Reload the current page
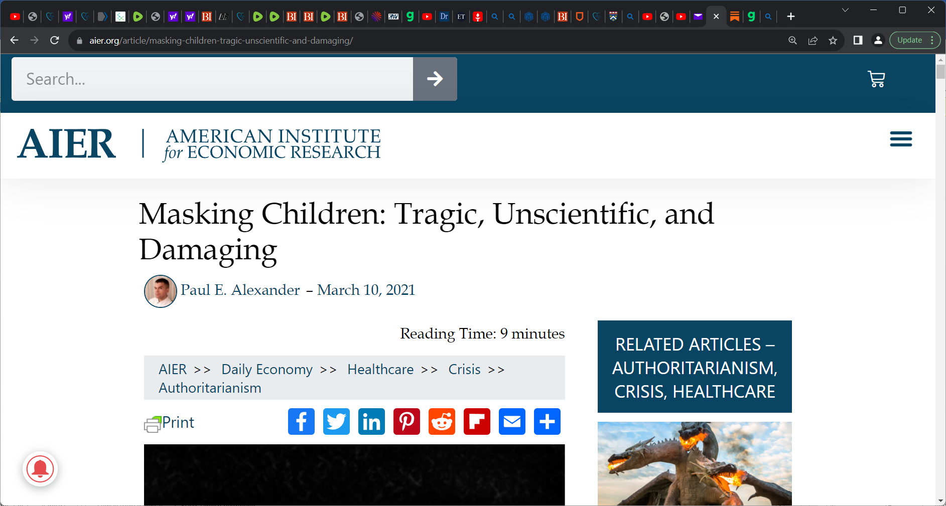 tap(55, 40)
